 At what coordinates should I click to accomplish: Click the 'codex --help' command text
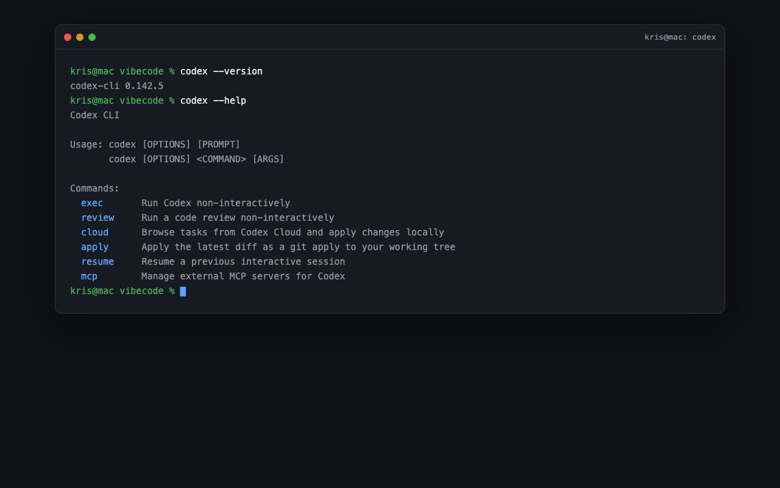coord(213,101)
